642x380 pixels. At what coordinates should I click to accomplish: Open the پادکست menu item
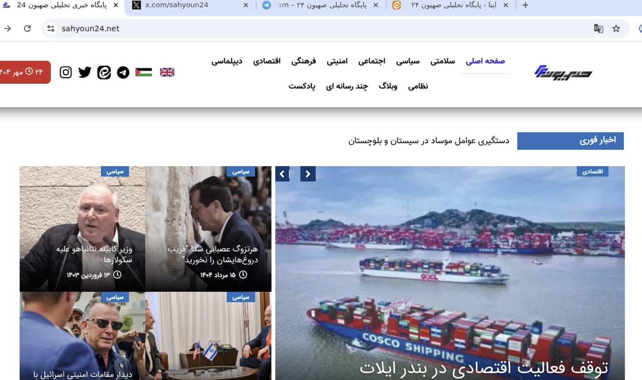coord(302,86)
